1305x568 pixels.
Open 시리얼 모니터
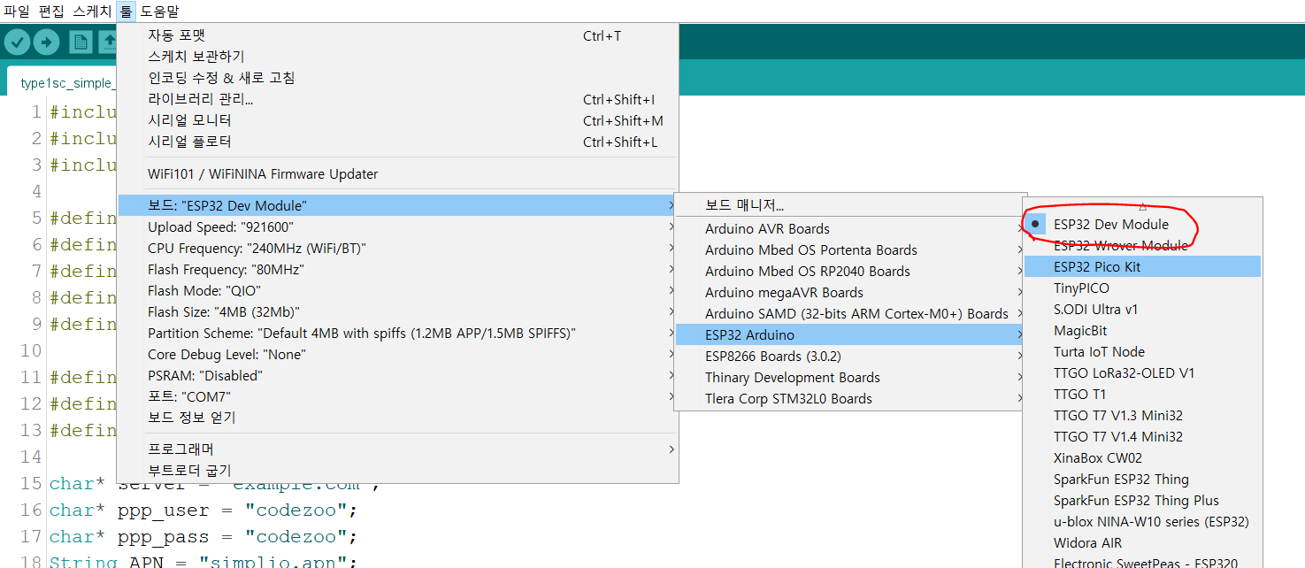397,120
